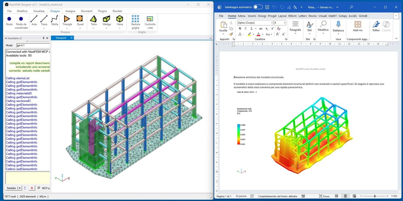The image size is (403, 201).
Task: Switch to Layout tab in Word
Action: 282,16
